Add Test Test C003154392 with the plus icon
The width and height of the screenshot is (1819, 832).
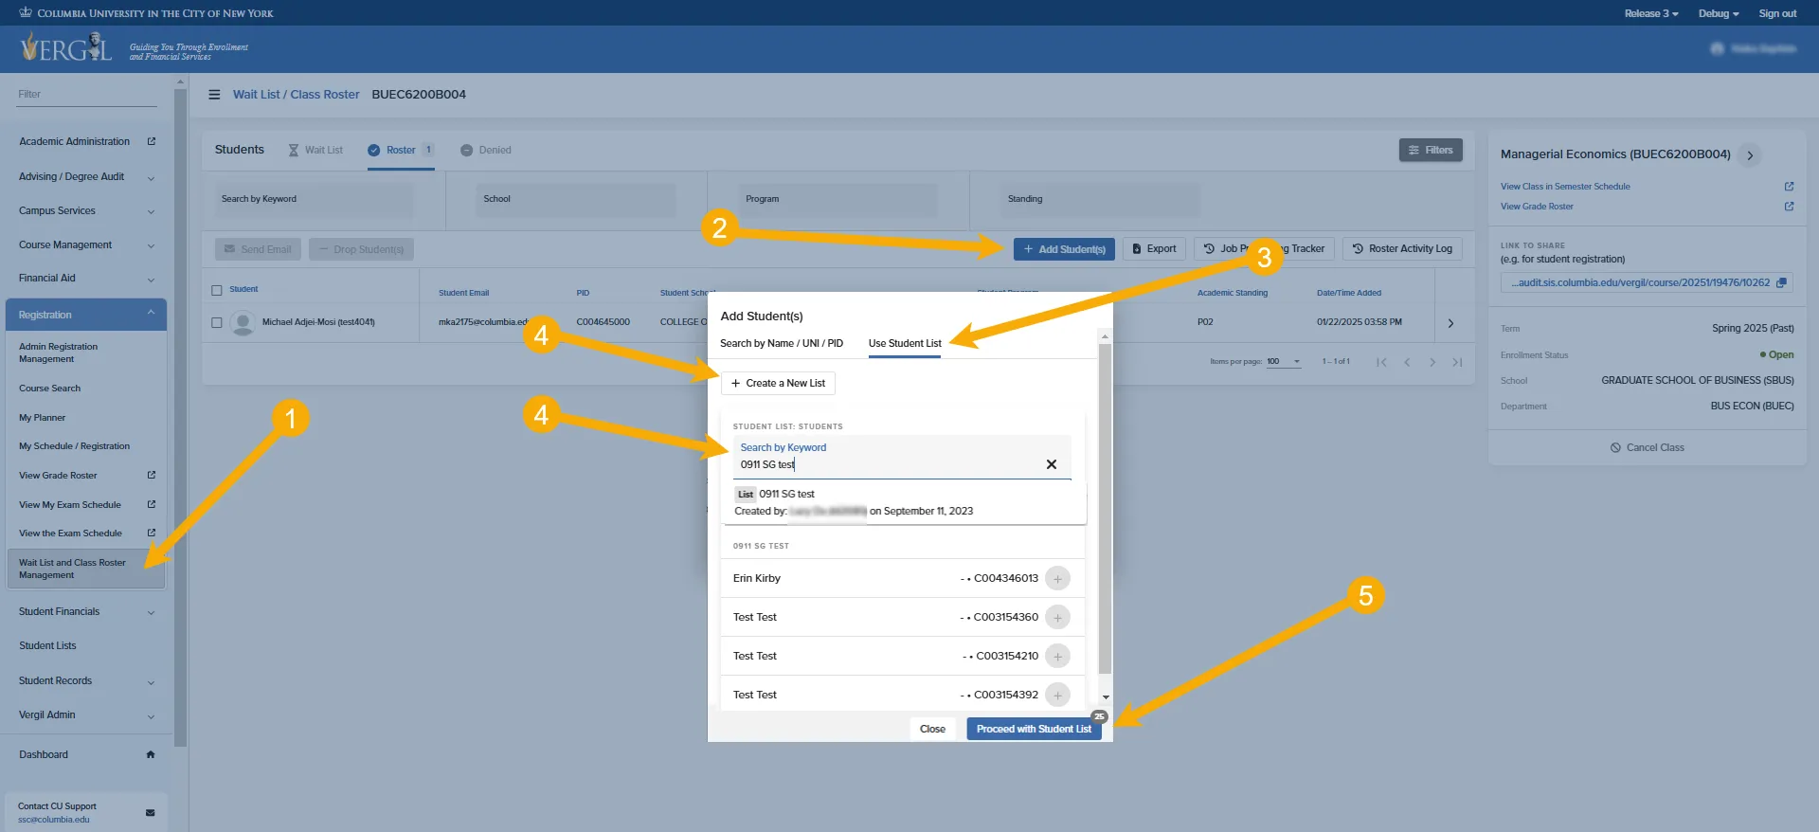pos(1057,695)
